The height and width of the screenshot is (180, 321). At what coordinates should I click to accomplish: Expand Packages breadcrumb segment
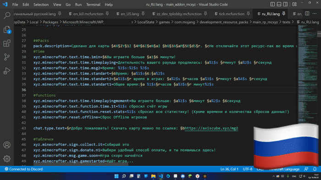(x=50, y=22)
